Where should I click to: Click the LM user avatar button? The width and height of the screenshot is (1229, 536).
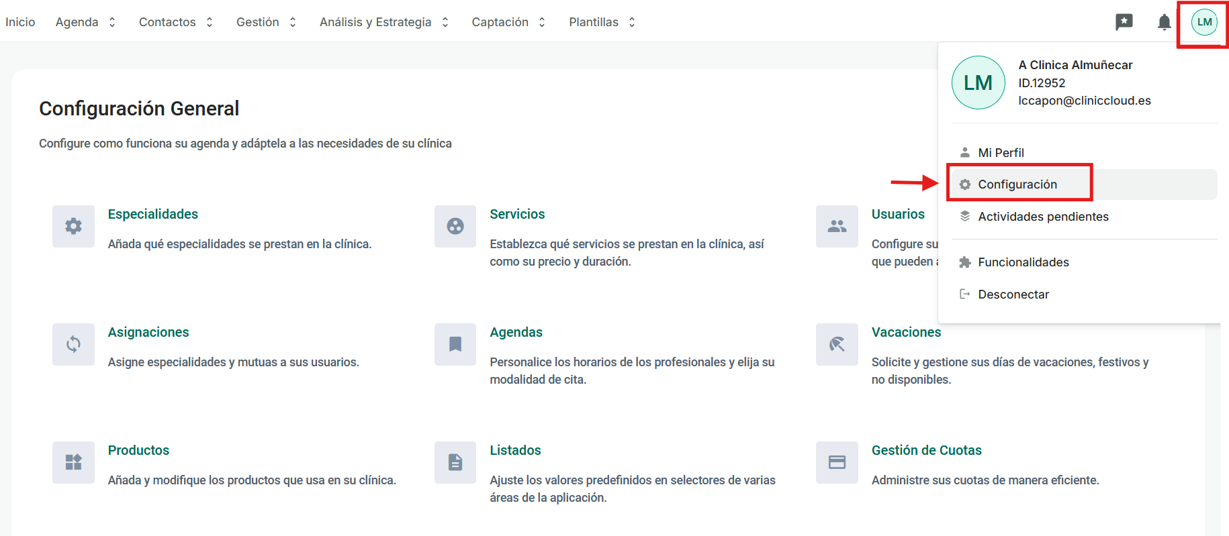1204,22
